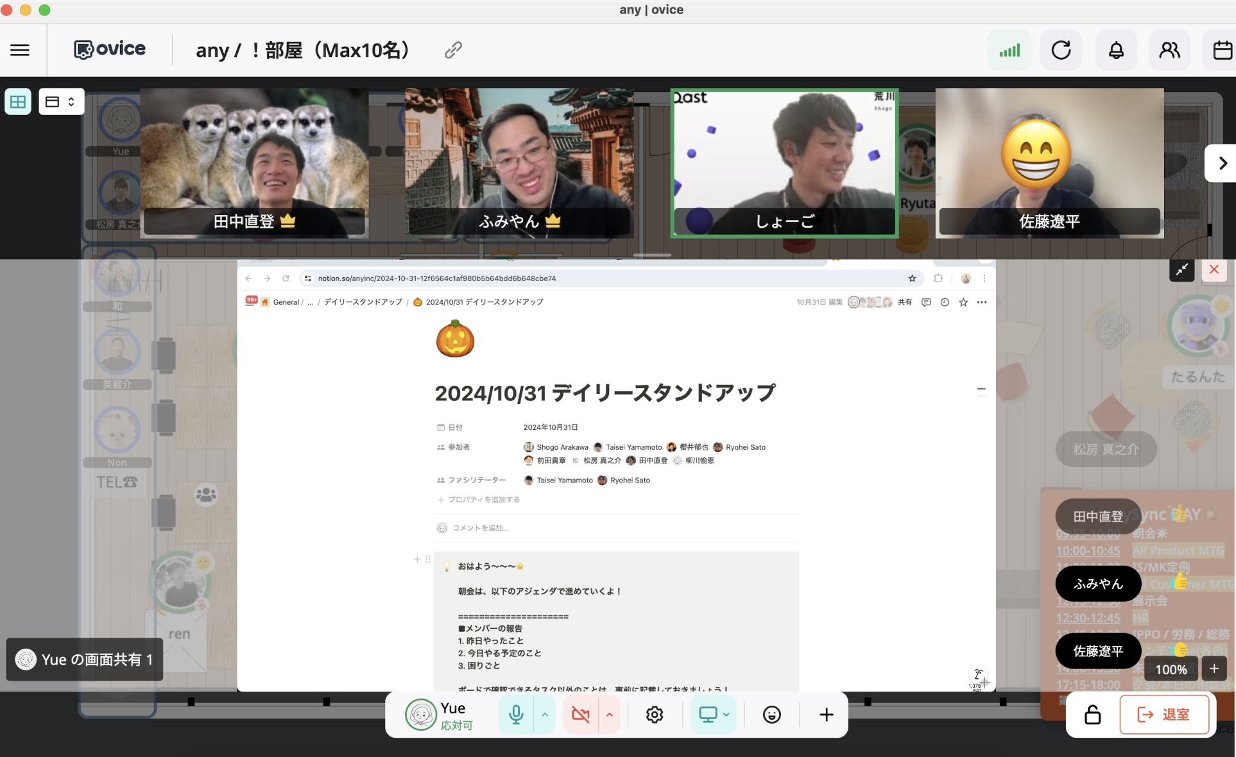Click the plus icon in bottom toolbar
Image resolution: width=1236 pixels, height=757 pixels.
[x=826, y=715]
